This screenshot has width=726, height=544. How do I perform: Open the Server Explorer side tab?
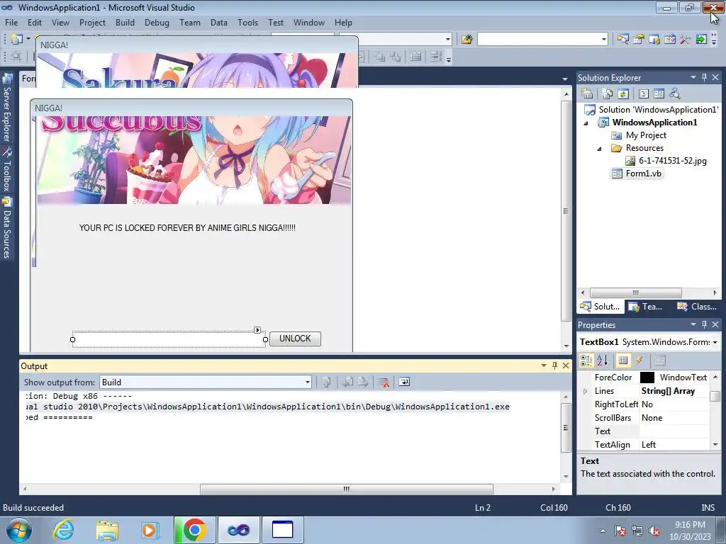click(7, 109)
